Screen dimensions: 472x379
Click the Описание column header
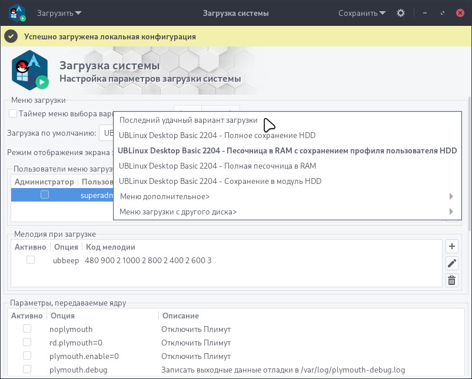pos(181,316)
